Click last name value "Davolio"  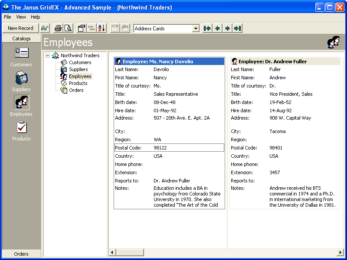point(161,69)
